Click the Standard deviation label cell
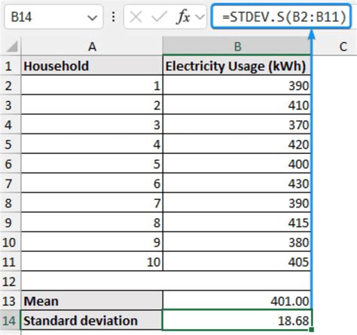The image size is (357, 335). pyautogui.click(x=92, y=321)
